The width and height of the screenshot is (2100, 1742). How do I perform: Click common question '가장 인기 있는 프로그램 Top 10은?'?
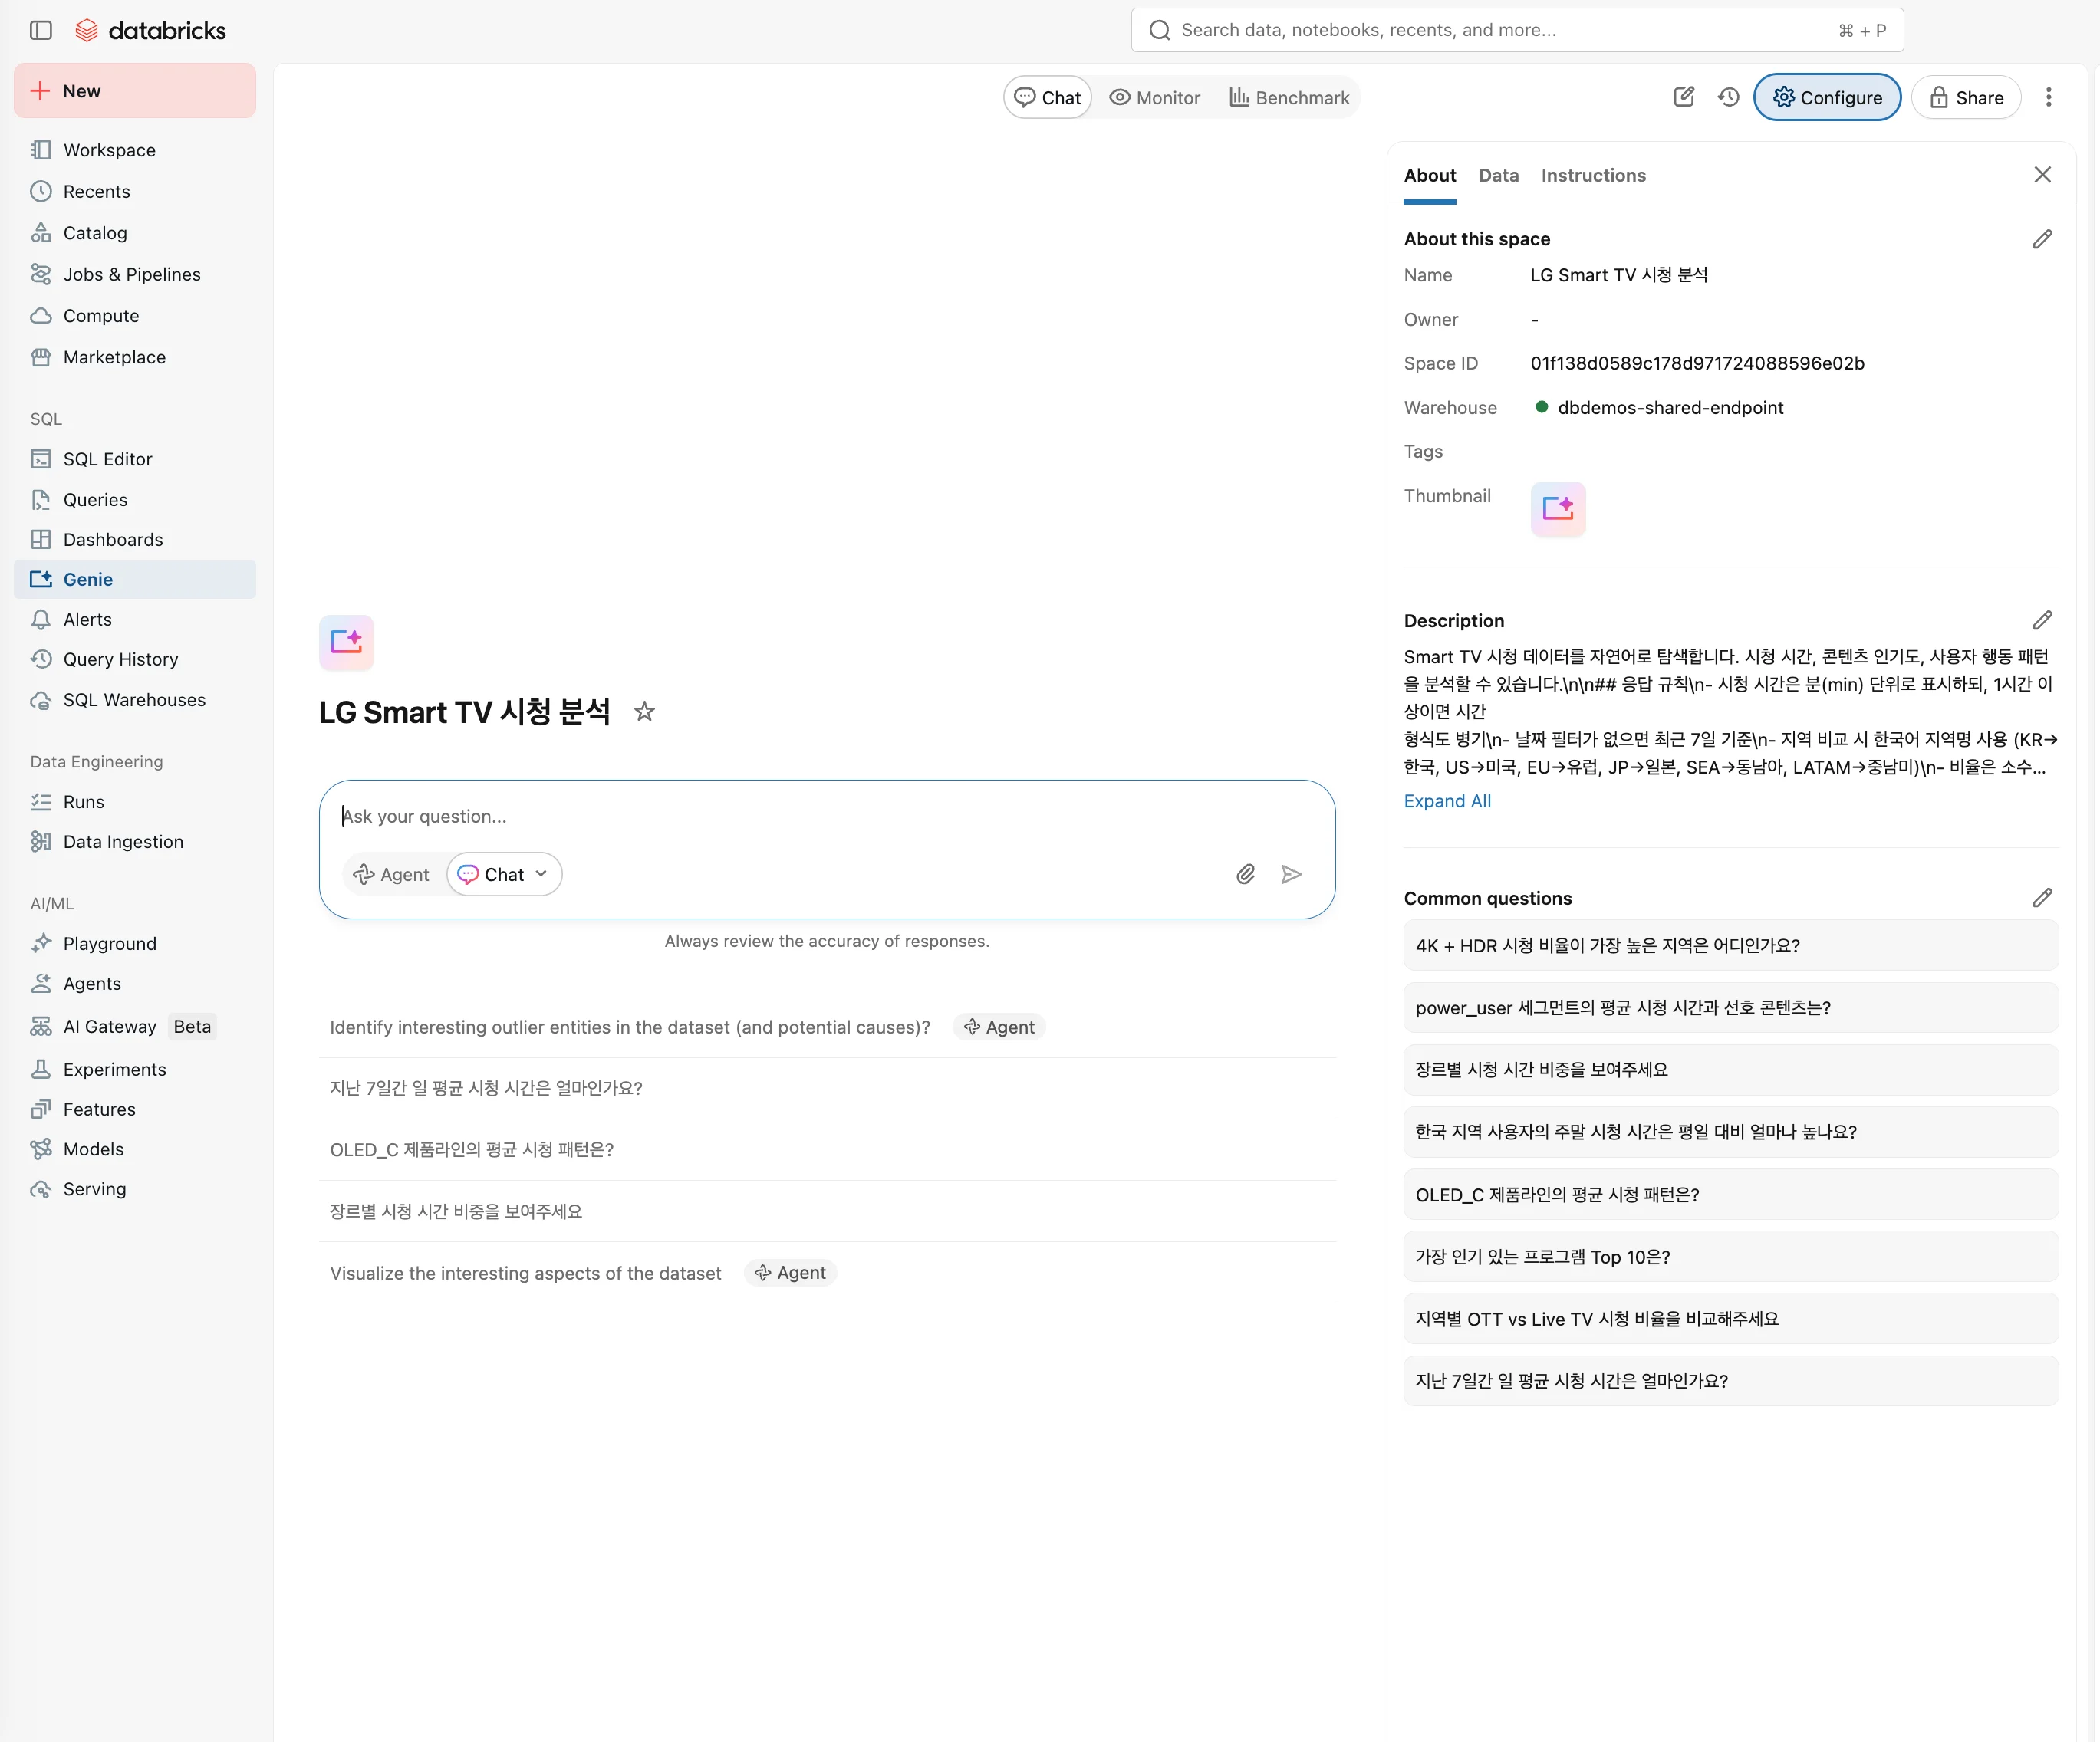(x=1731, y=1257)
